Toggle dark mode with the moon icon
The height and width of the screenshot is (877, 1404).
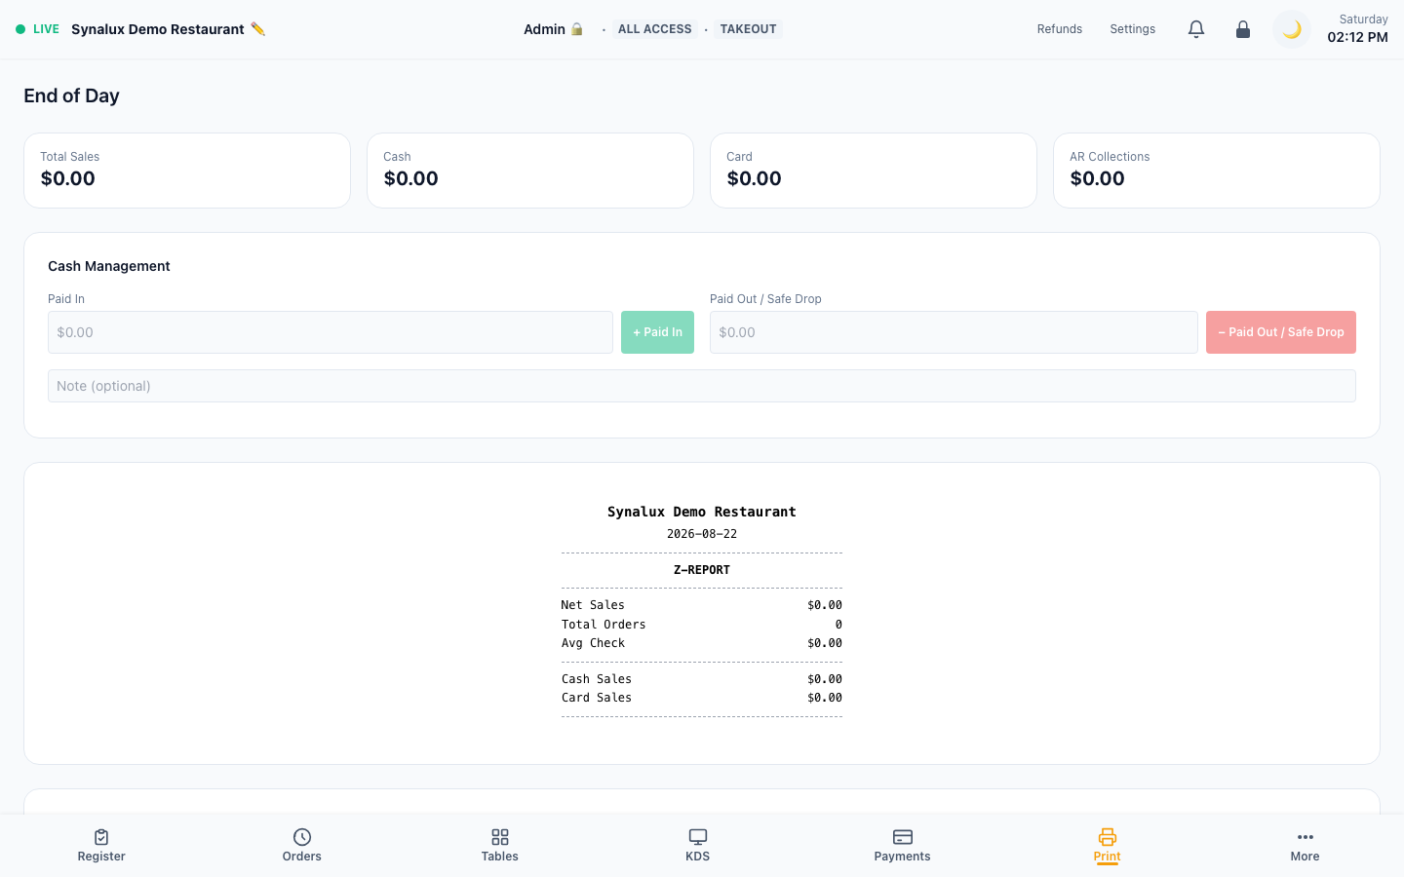[x=1292, y=29]
